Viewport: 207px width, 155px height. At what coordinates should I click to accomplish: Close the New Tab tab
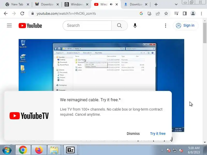tap(28, 4)
